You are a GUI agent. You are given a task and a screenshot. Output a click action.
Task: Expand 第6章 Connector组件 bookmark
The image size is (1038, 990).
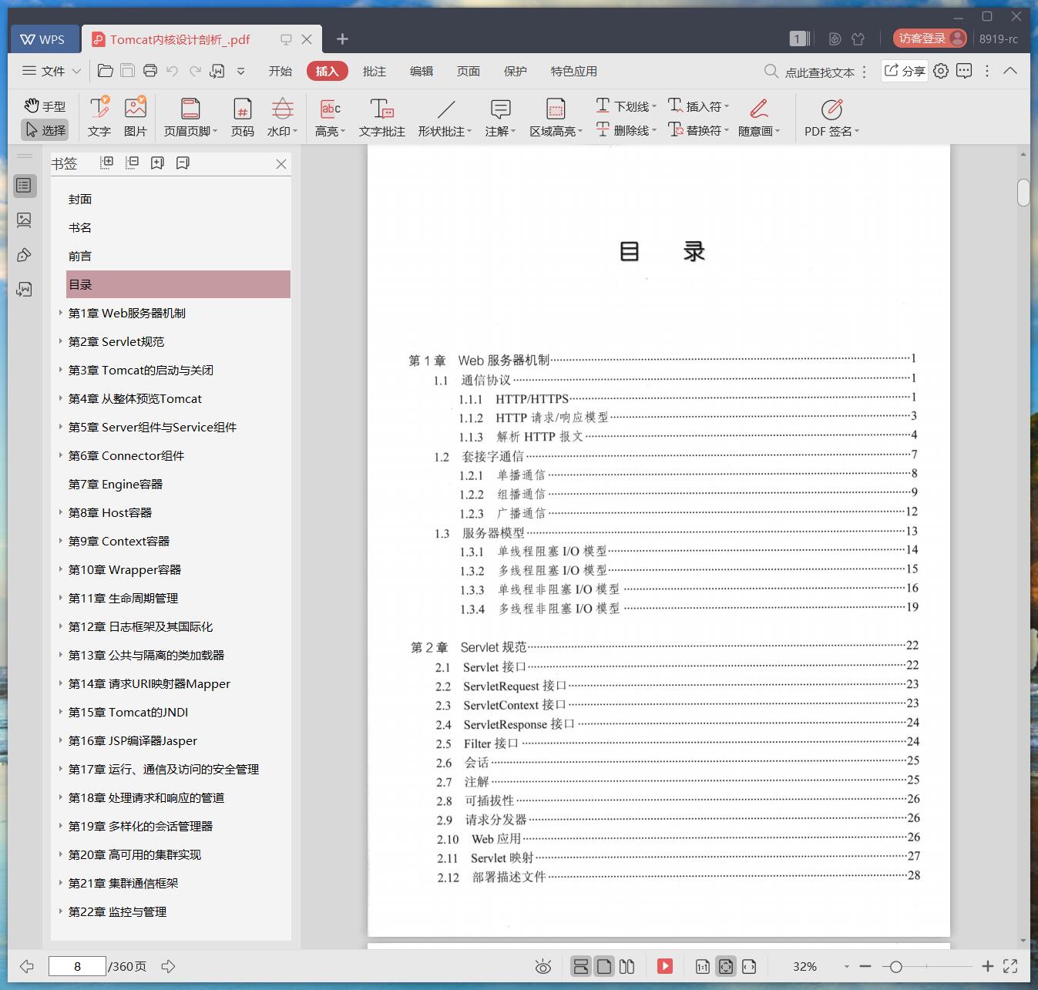point(60,455)
